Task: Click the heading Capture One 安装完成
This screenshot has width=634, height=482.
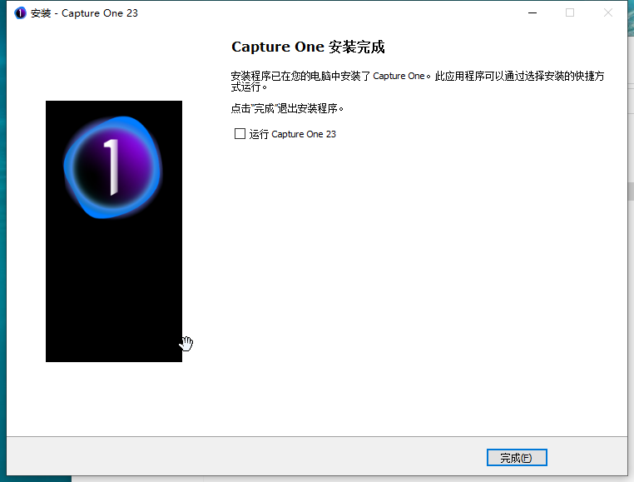Action: (x=308, y=47)
